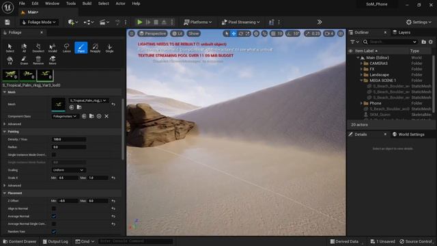Open Platforms dropdown
437x246 pixels.
tap(198, 22)
